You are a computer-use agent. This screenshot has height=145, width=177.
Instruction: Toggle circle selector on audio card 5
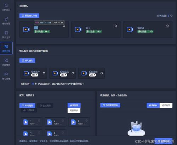coord(63,133)
